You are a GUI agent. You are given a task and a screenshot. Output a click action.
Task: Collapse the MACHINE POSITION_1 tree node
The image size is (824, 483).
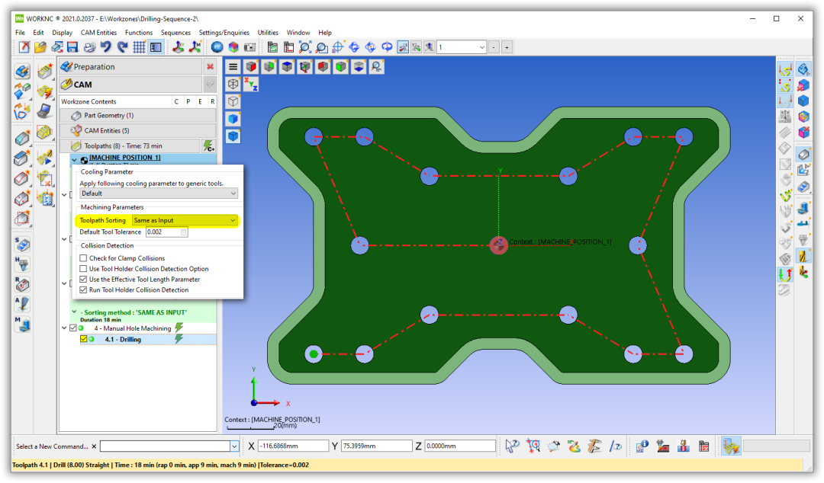(74, 159)
